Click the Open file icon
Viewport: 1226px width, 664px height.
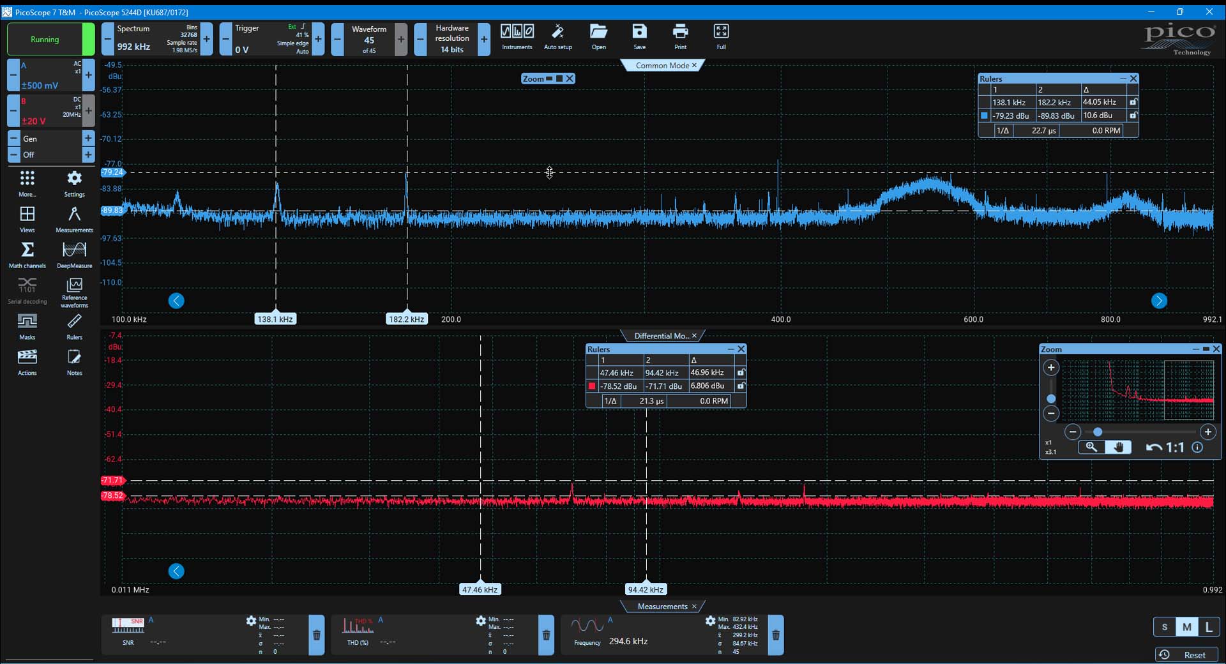598,37
